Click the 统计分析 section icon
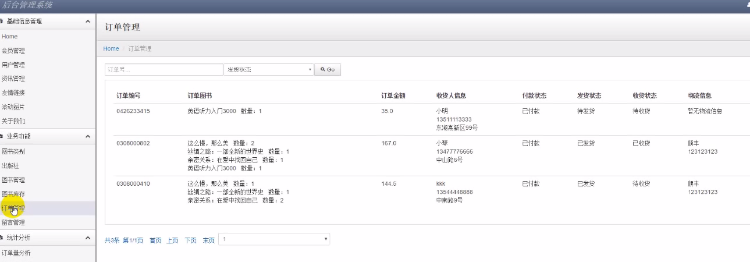Viewport: 750px width, 262px height. [2, 238]
